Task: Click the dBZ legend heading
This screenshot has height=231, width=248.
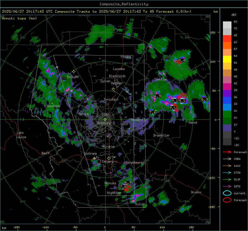Action: coord(234,15)
